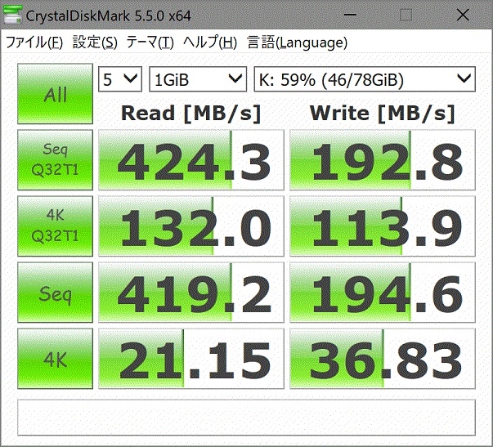Screen dimensions: 493x447
Task: Select the 4K Q32T1 read result 132.0
Action: tap(191, 226)
